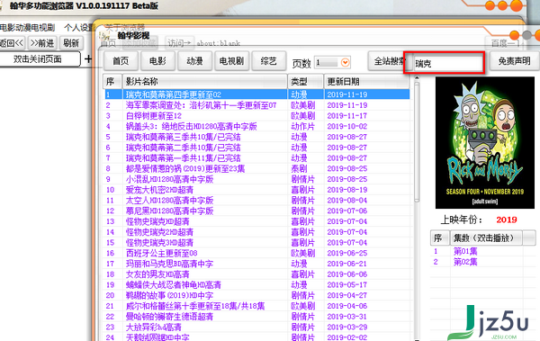Select row 曼哈顿的搁寄生德语超清

(x=256, y=317)
